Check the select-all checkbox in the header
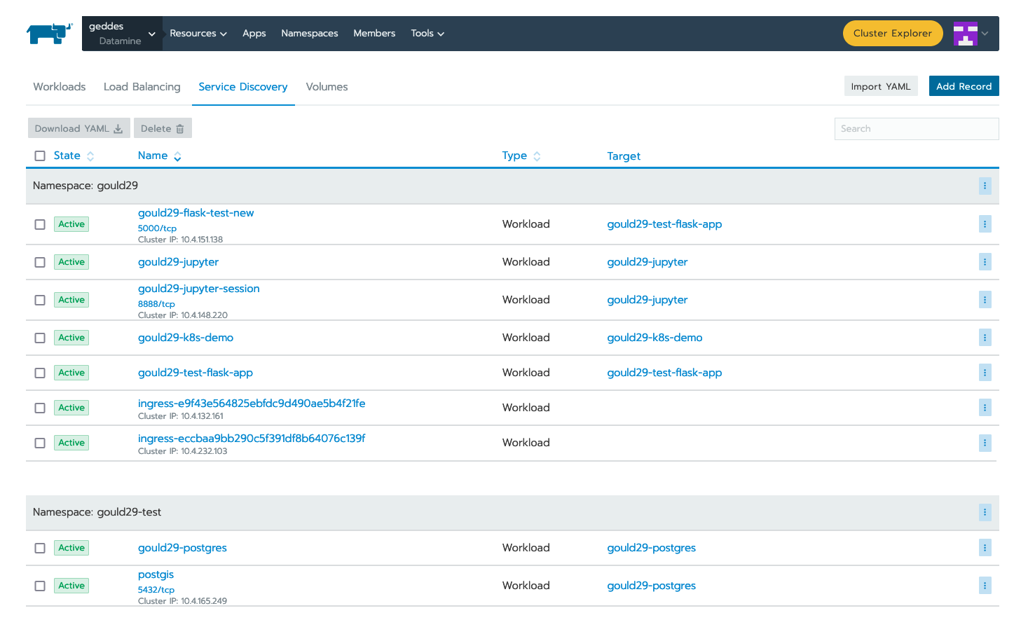This screenshot has height=634, width=1021. (40, 156)
